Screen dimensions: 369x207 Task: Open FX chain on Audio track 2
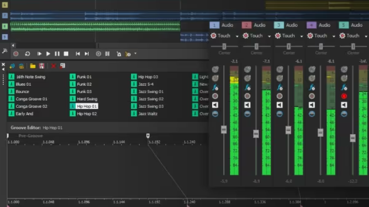[x=247, y=87]
